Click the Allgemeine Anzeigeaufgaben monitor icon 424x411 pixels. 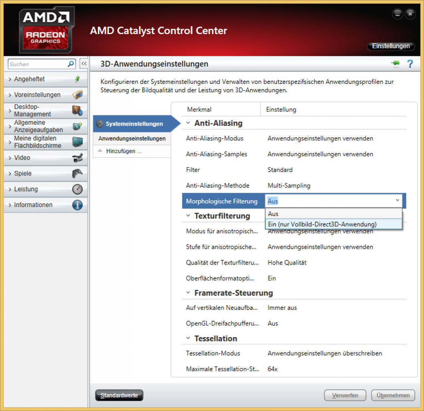click(x=77, y=126)
